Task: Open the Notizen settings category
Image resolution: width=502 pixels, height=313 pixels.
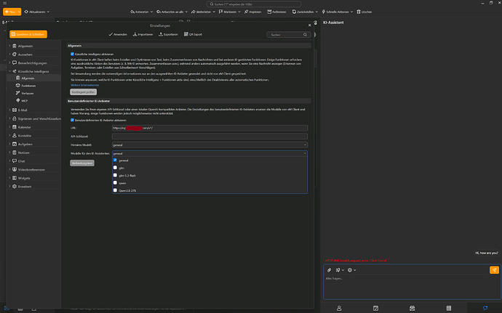Action: coord(24,153)
